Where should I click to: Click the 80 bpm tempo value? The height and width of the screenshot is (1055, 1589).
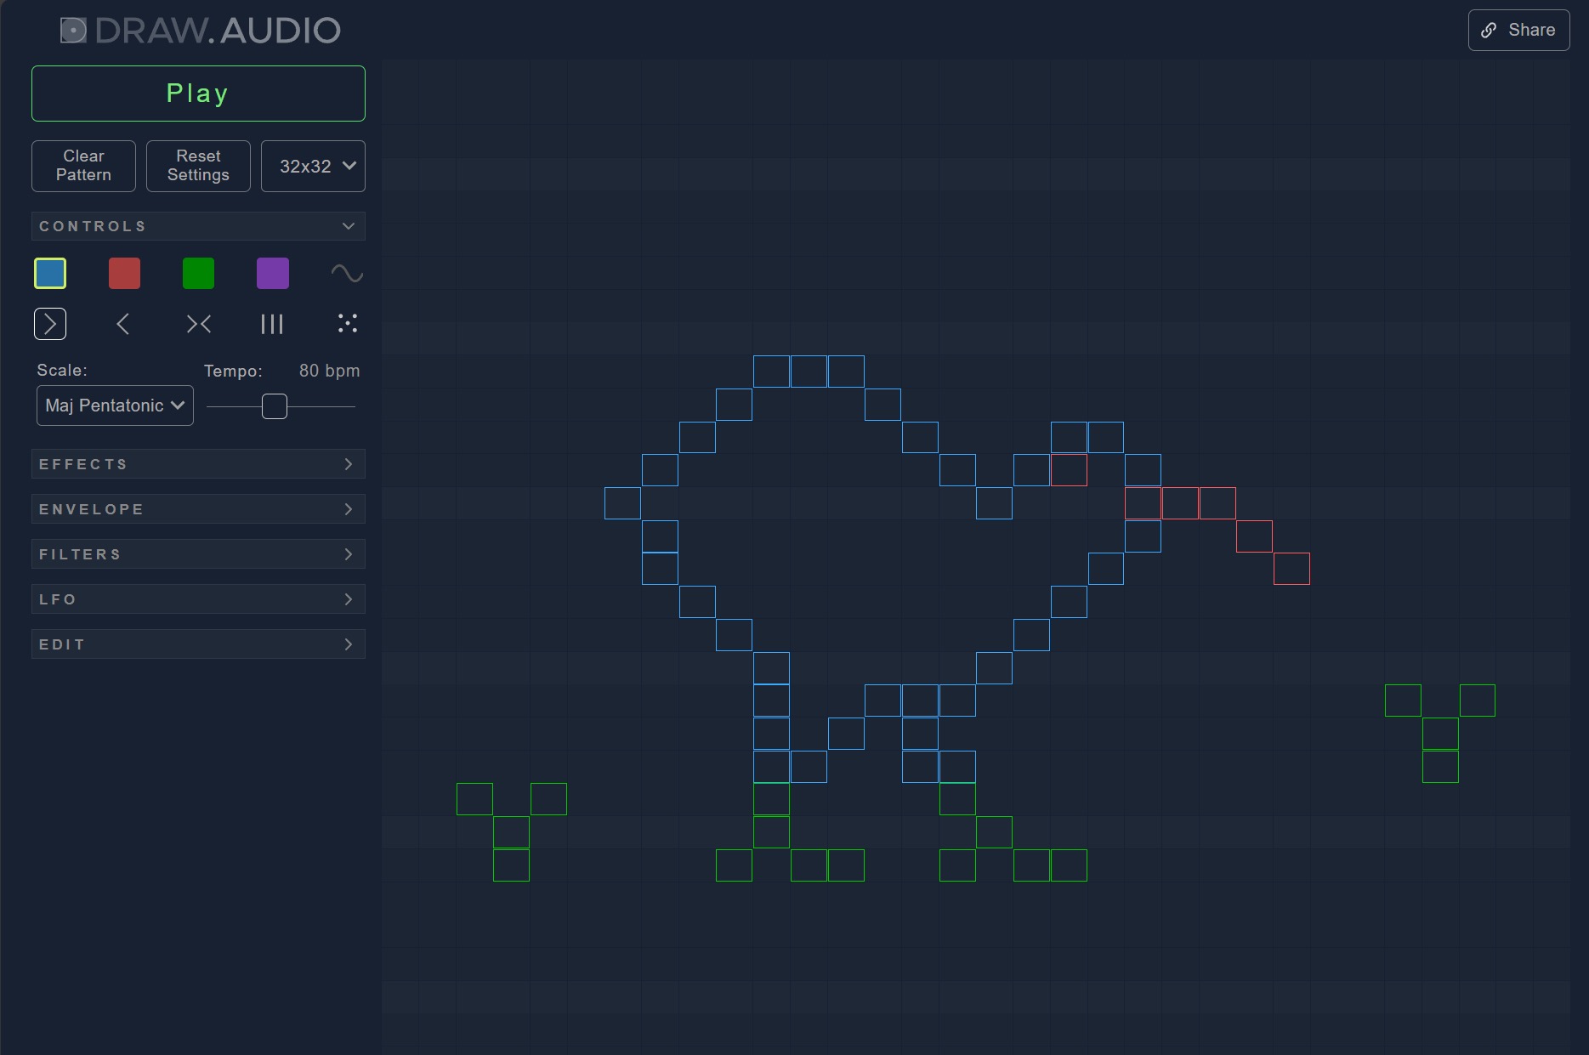pos(329,371)
